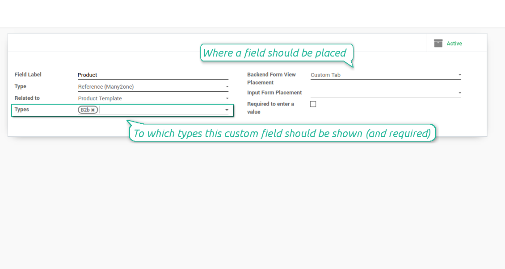
Task: Click the archive box icon beside Active
Action: [438, 43]
